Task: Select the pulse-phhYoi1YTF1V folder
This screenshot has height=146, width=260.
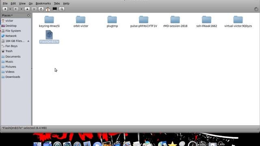Action: click(x=143, y=21)
